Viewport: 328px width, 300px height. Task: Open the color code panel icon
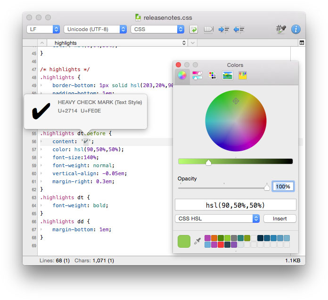pos(281,29)
